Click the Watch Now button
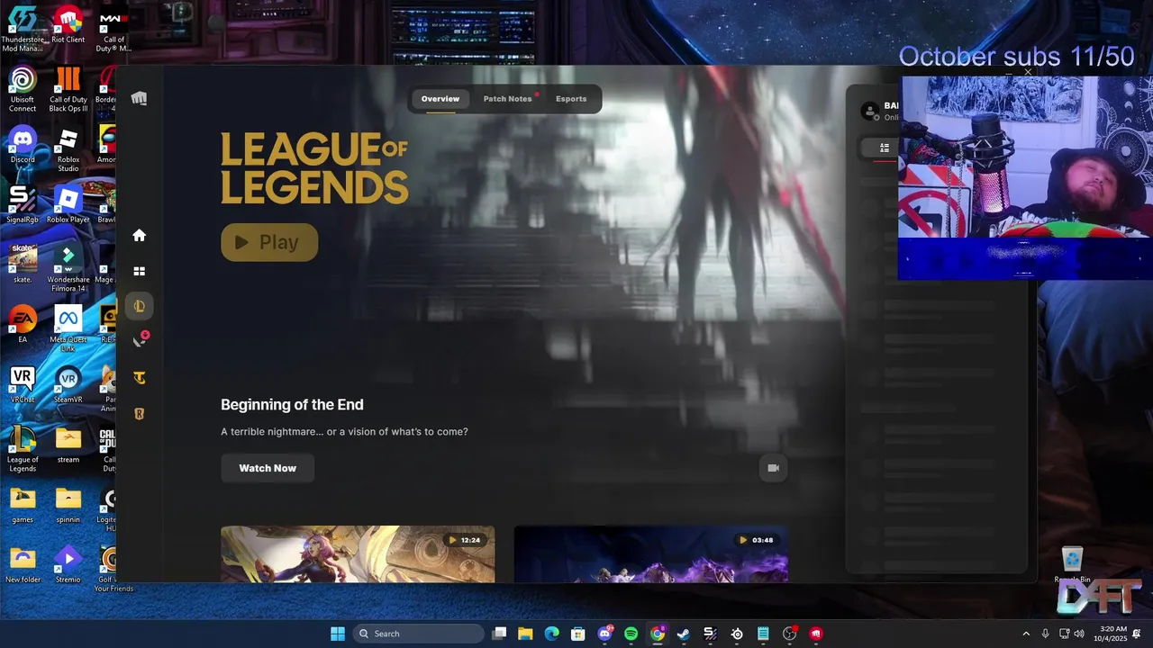1153x648 pixels. [268, 468]
